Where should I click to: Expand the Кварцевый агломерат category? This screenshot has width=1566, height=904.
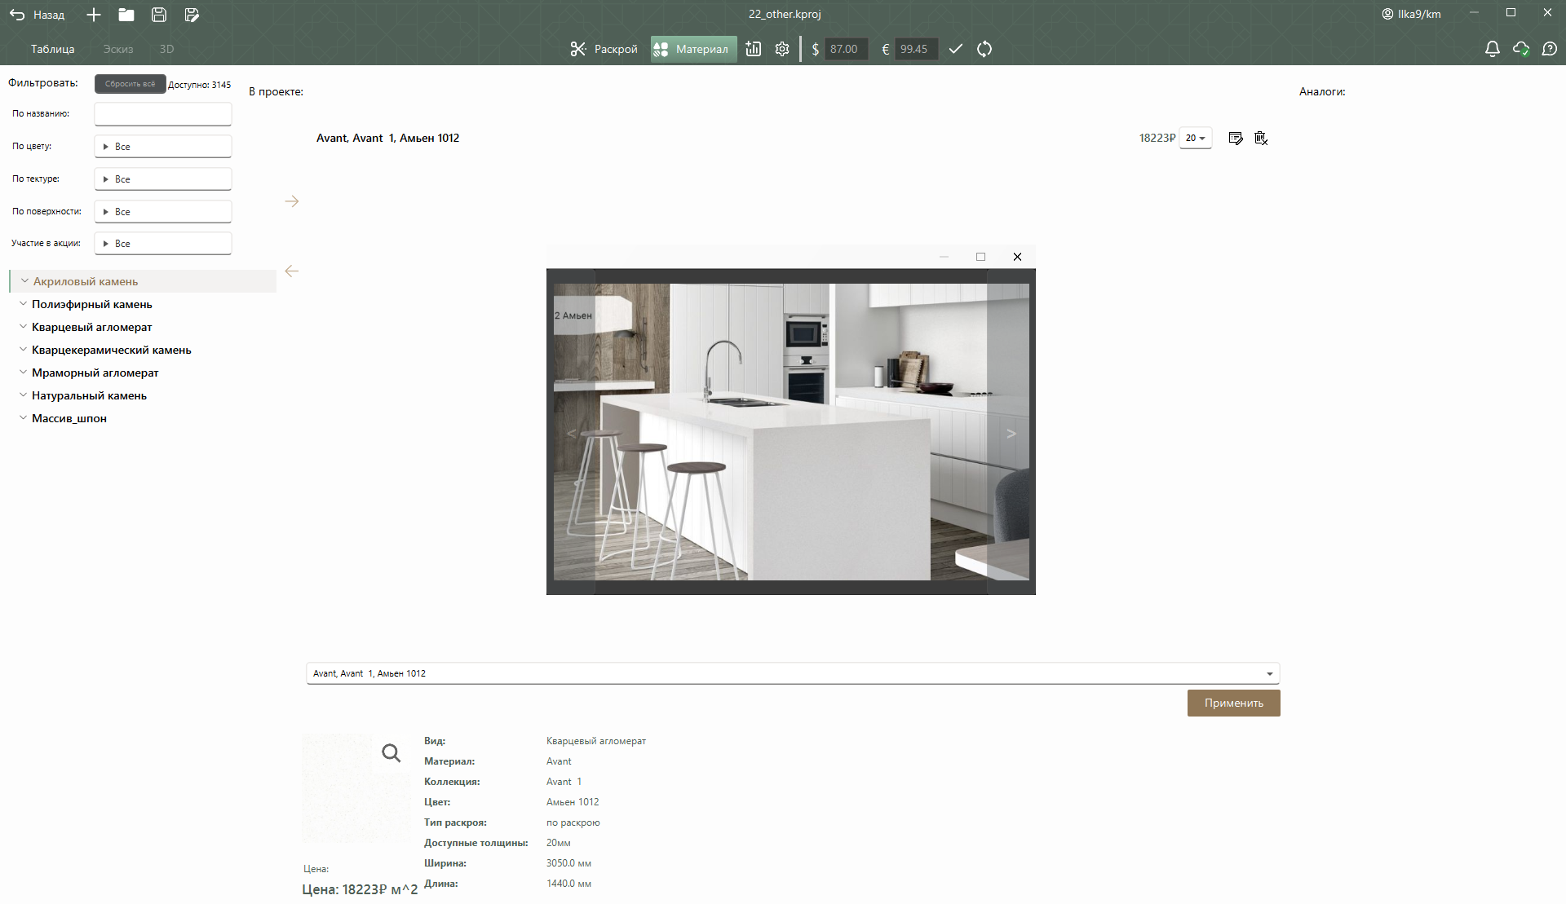(x=91, y=327)
